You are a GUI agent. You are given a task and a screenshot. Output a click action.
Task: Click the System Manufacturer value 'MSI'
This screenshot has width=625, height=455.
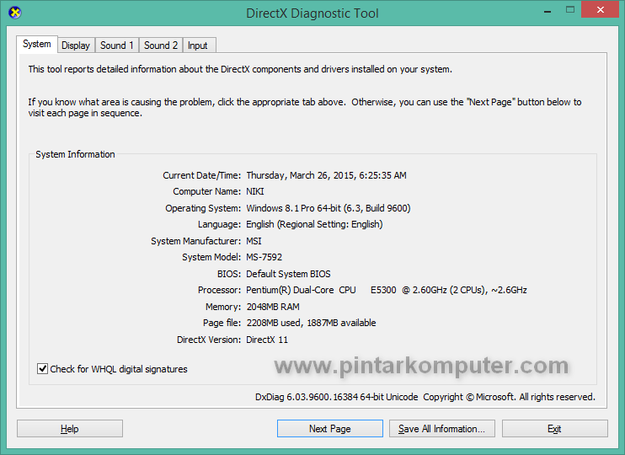(254, 241)
